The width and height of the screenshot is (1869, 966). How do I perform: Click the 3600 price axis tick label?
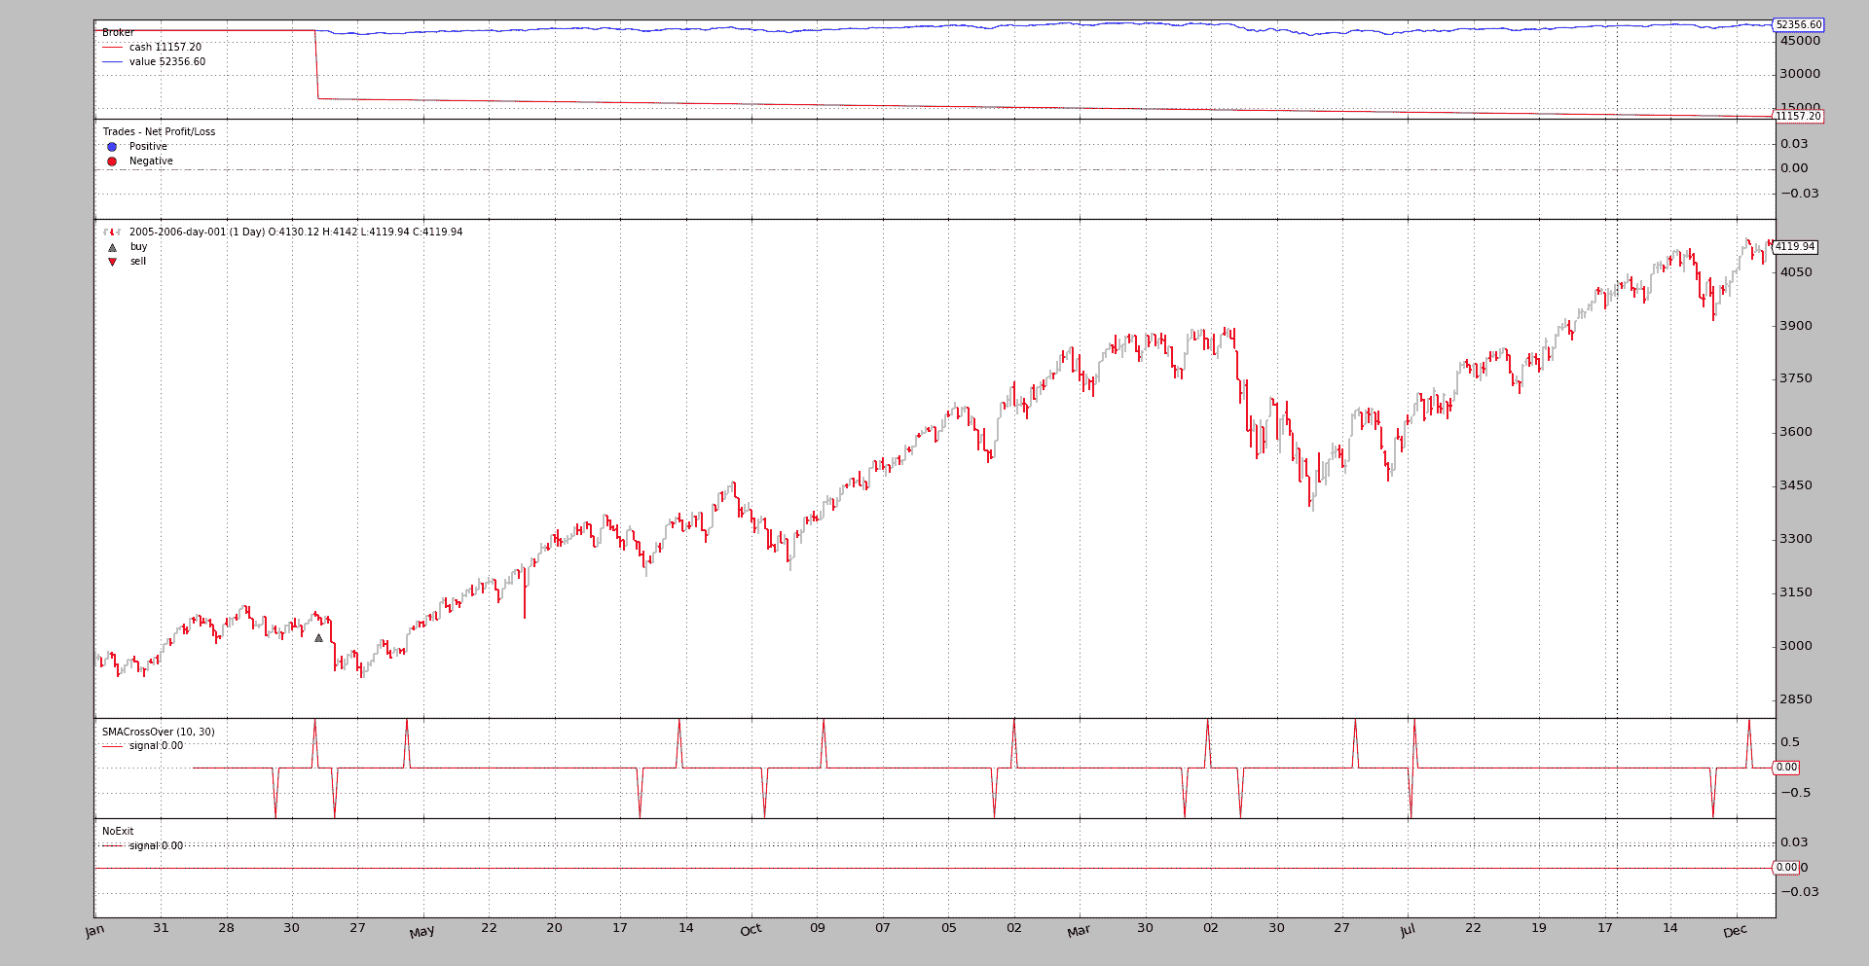(x=1796, y=432)
